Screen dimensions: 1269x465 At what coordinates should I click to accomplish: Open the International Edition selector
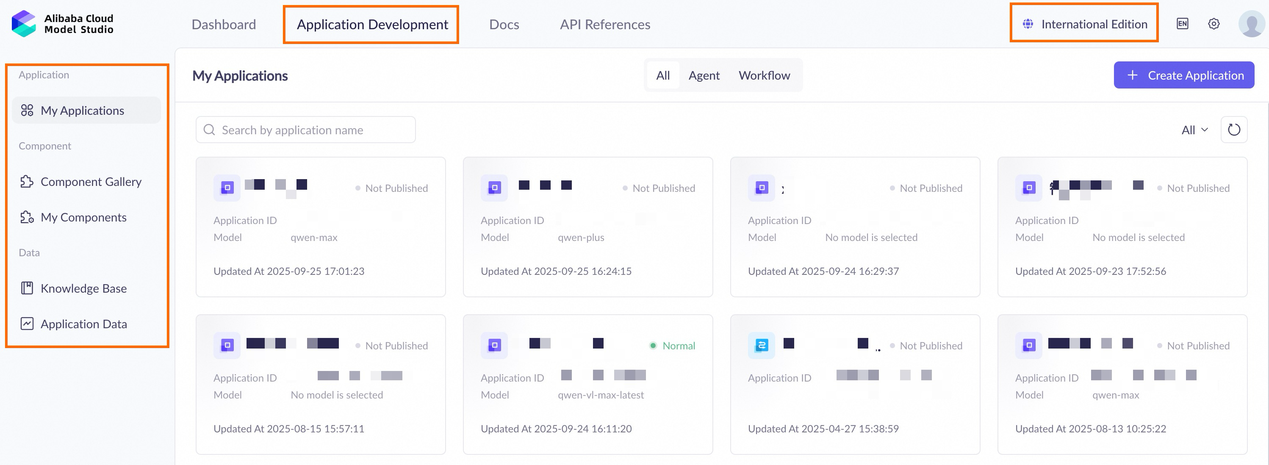tap(1084, 24)
